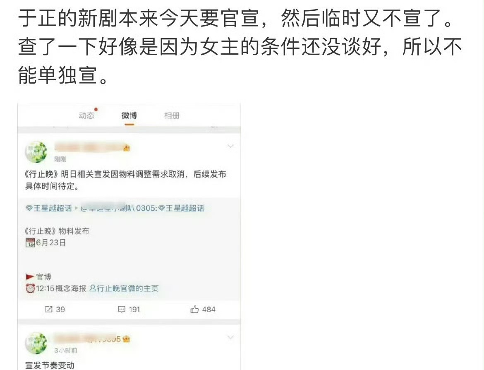Click the calendar icon beside 6月23日
Viewport: 484px width, 370px height.
pos(30,243)
